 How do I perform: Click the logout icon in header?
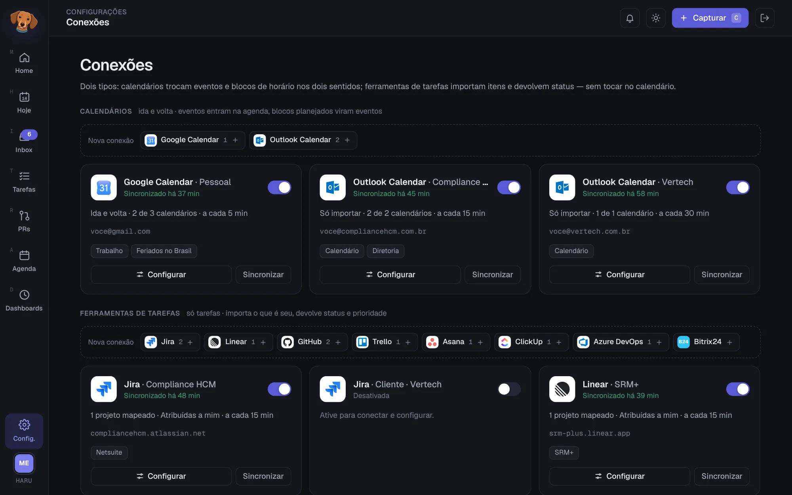[765, 18]
